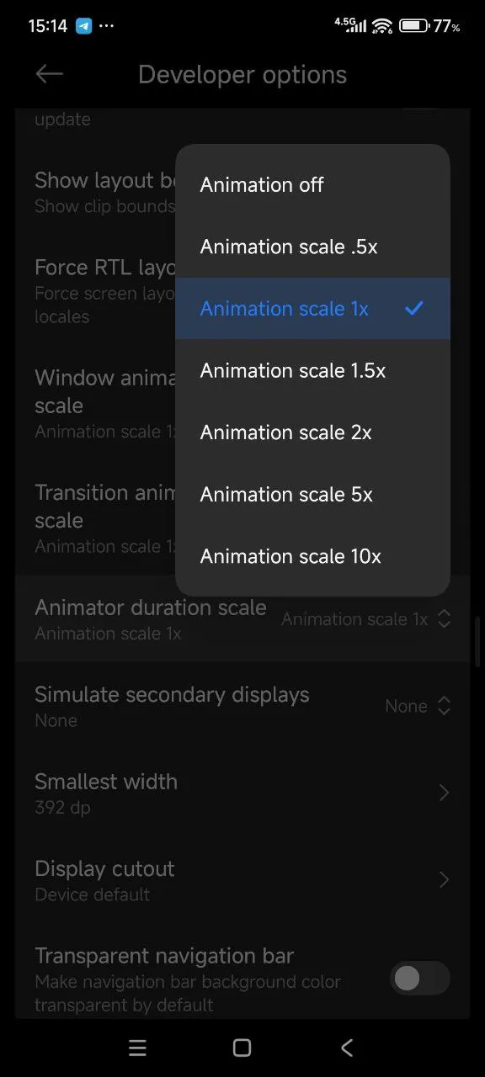Viewport: 485px width, 1077px height.
Task: Select Animation scale .5x
Action: pos(312,247)
